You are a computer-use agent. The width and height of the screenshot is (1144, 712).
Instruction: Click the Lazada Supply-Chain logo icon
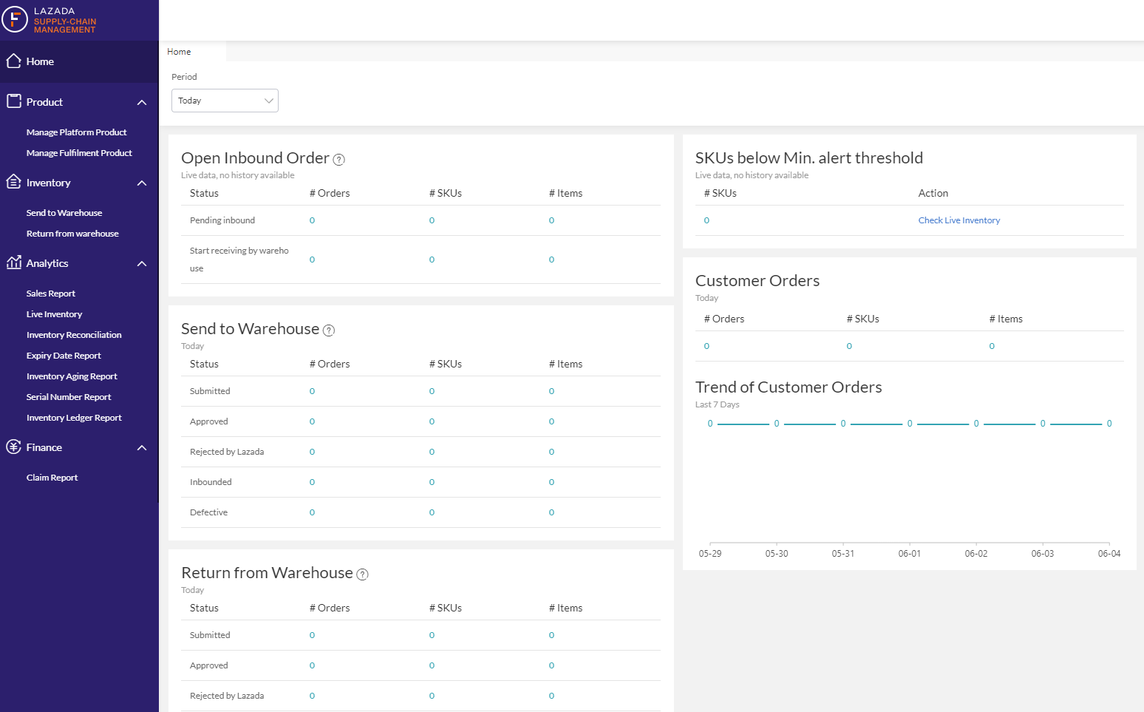coord(15,19)
